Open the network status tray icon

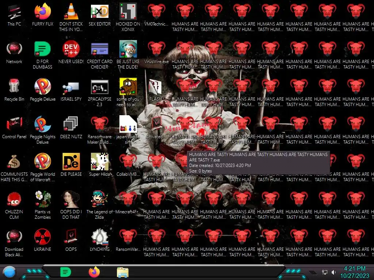(324, 272)
